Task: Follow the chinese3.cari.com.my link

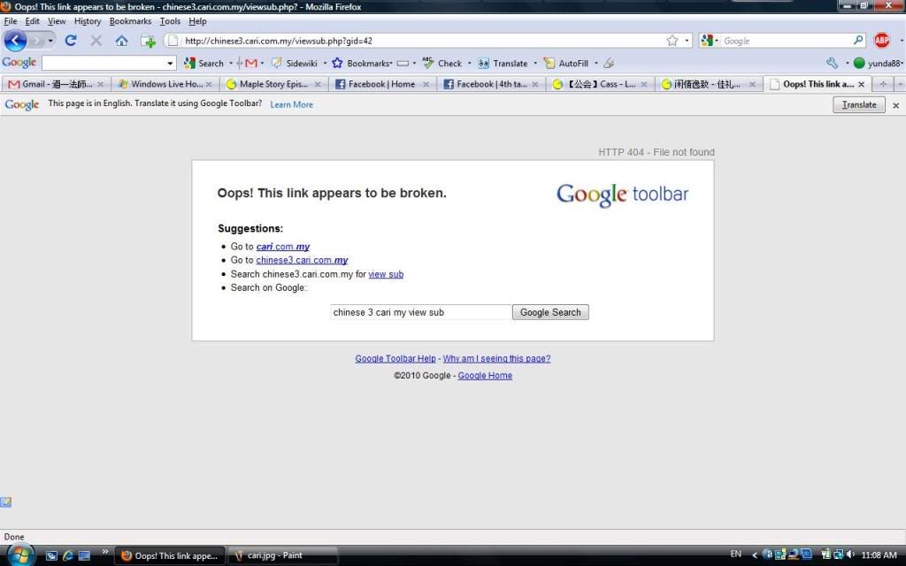Action: (302, 261)
